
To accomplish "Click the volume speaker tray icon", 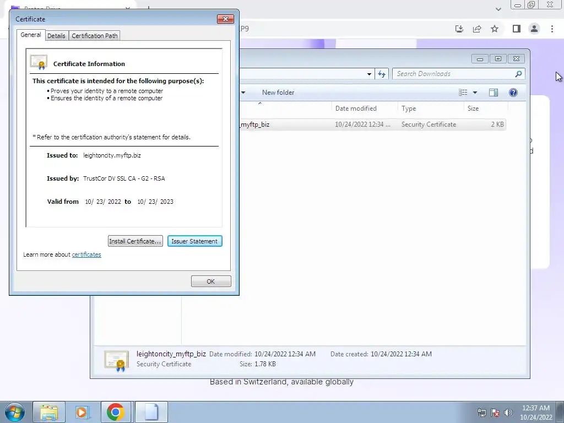I will tap(508, 413).
